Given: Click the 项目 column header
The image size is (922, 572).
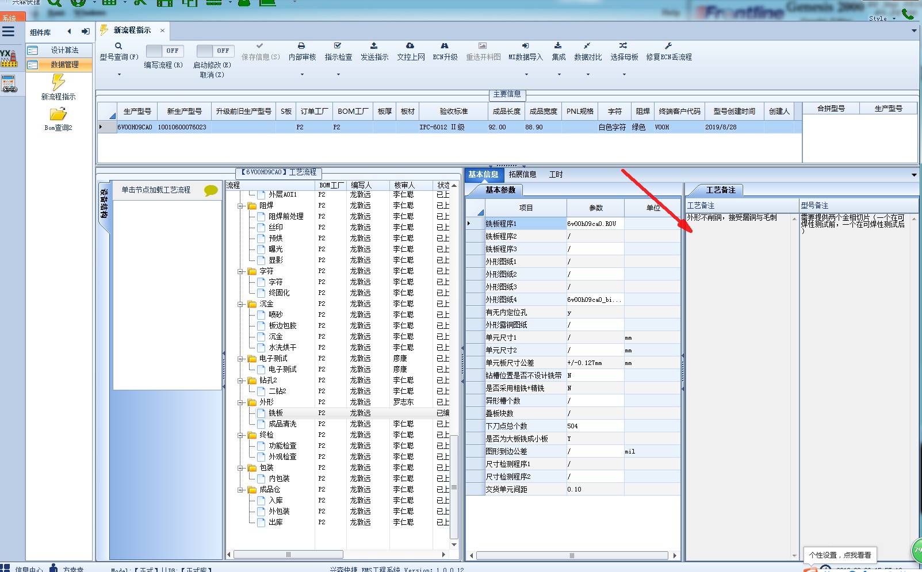Looking at the screenshot, I should (x=526, y=208).
